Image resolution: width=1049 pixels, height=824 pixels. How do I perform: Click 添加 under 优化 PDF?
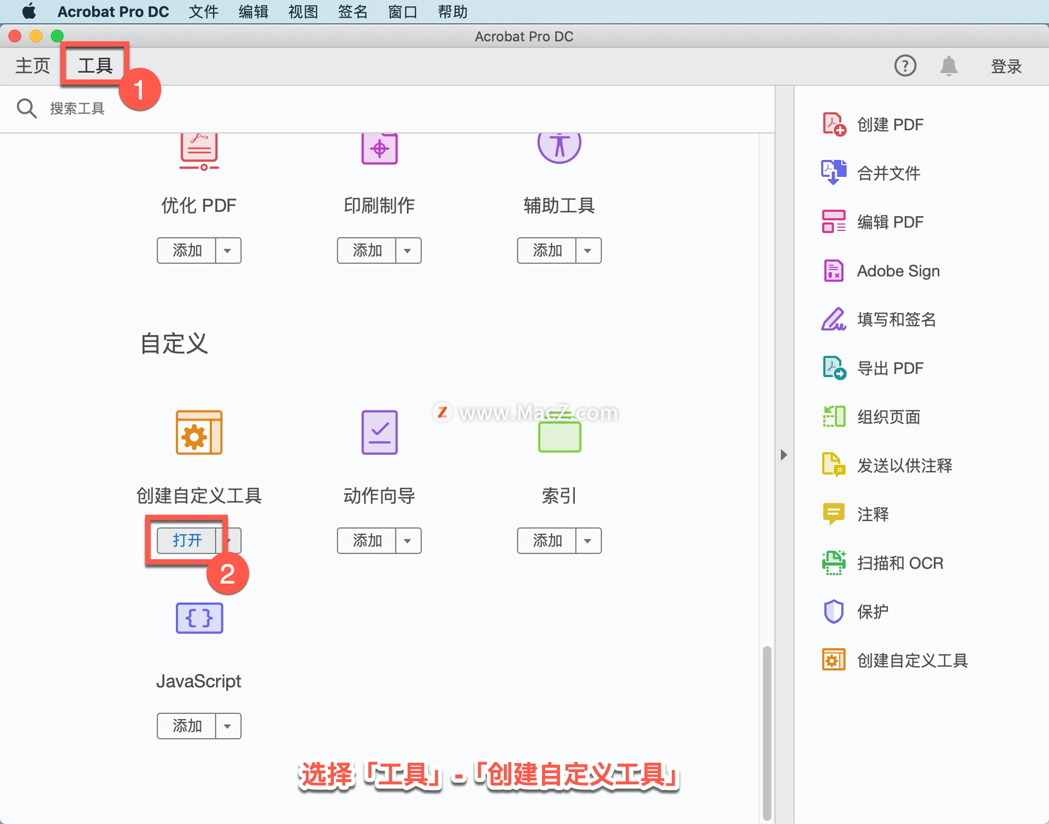(187, 251)
